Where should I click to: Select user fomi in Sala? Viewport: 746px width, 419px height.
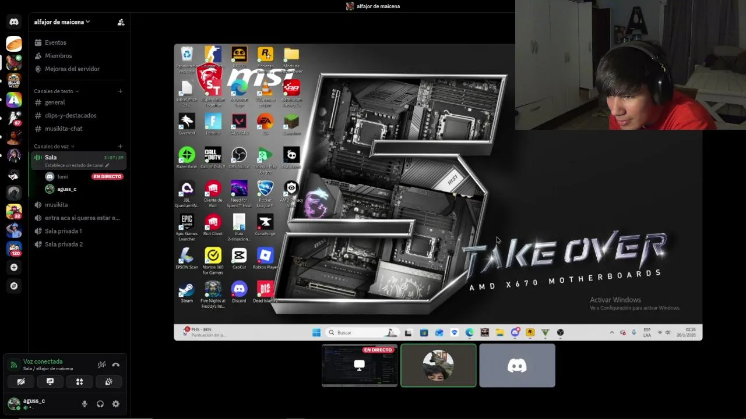[x=62, y=176]
